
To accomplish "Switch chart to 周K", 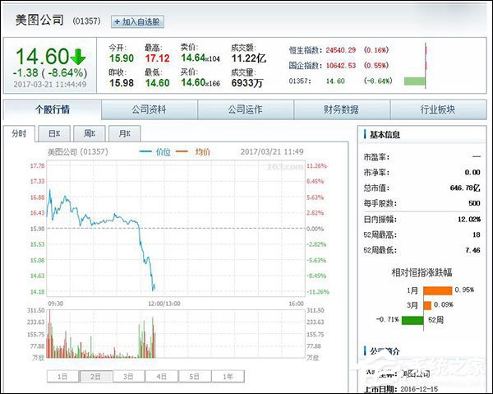I will click(90, 134).
